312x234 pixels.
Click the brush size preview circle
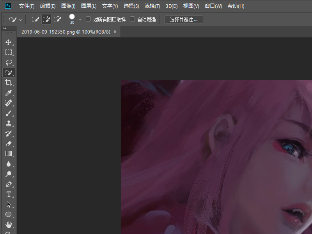pos(72,17)
